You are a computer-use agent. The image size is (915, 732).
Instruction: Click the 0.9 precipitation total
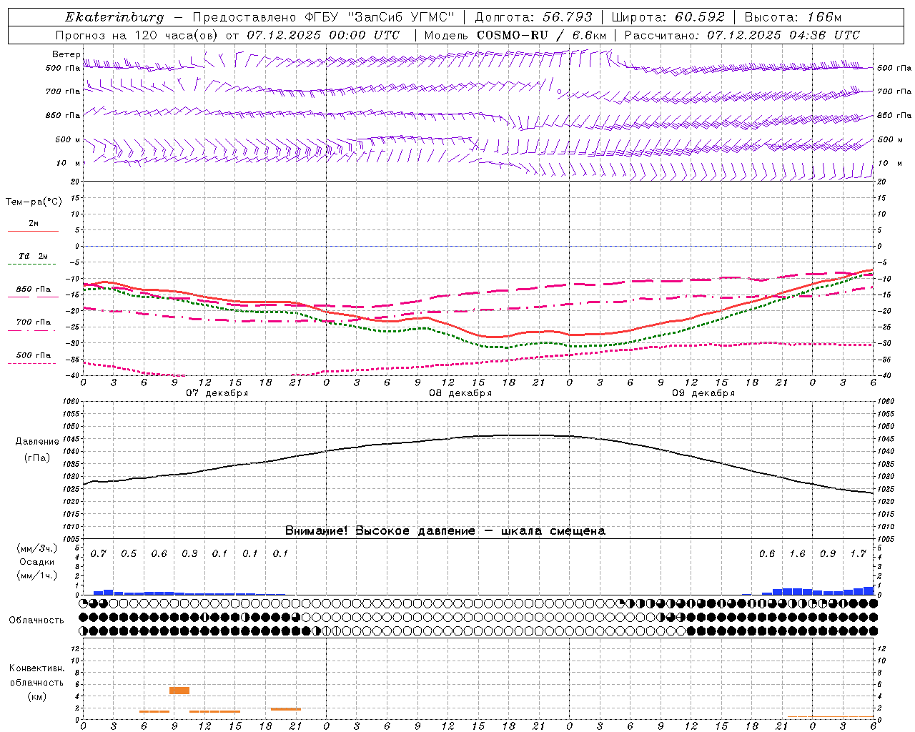click(x=828, y=554)
